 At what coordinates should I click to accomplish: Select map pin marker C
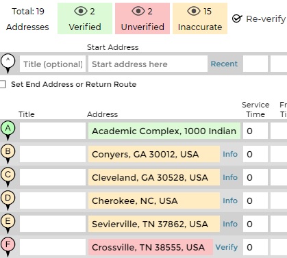[8, 177]
